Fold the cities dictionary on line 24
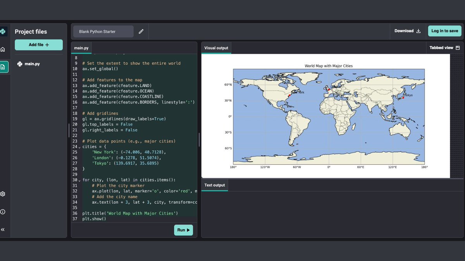465x261 pixels. (x=79, y=147)
